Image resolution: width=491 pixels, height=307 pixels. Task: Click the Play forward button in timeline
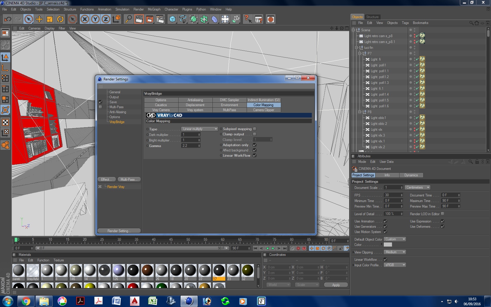point(273,248)
